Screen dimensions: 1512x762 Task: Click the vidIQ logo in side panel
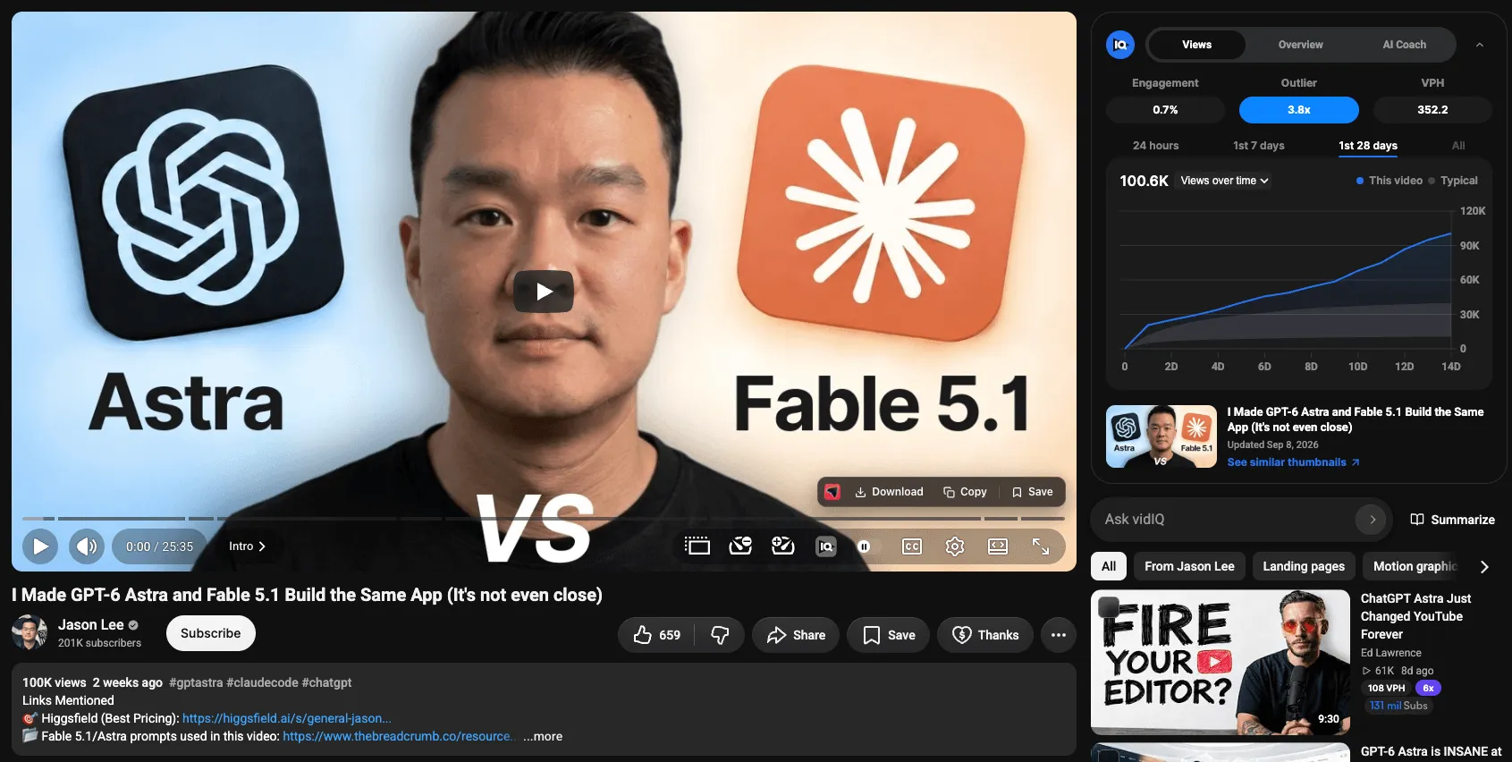click(1120, 45)
